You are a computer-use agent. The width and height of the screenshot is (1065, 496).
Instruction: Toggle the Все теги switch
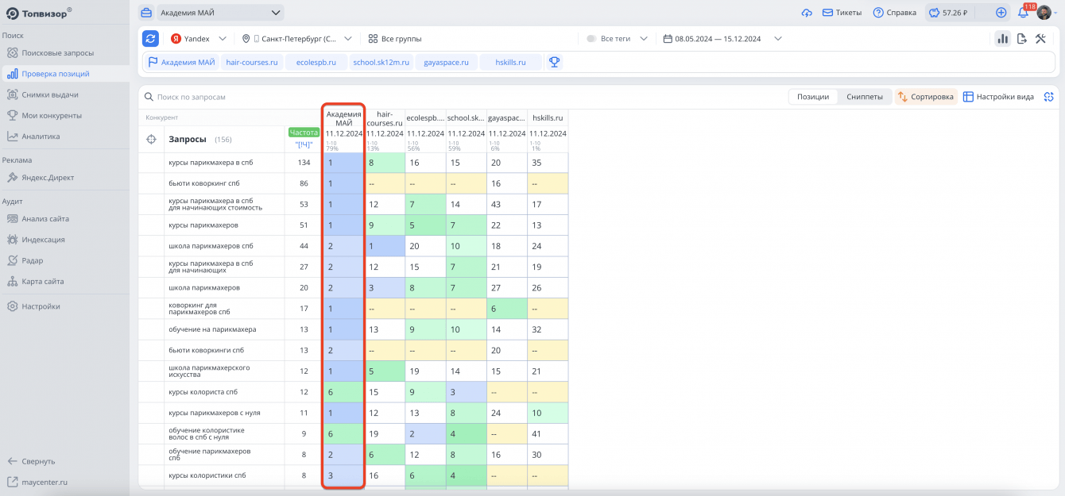[592, 39]
